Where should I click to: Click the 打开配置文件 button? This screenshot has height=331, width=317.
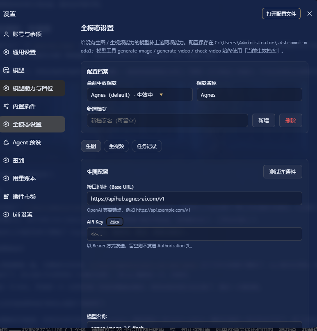click(x=281, y=14)
